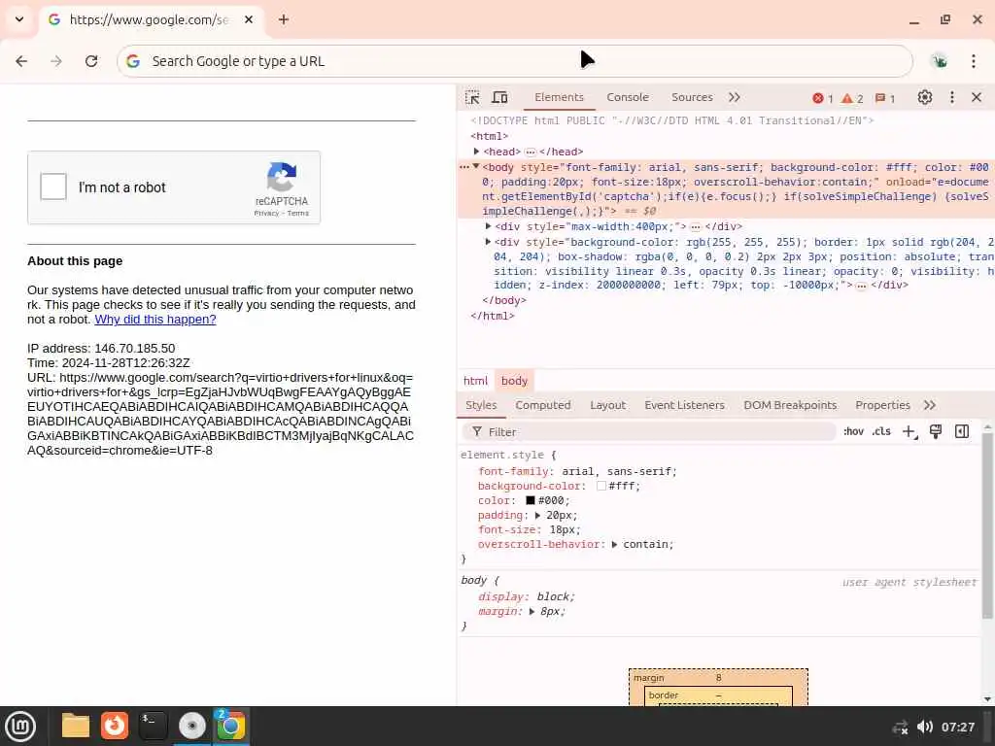This screenshot has width=995, height=746.
Task: Open the Files folder taskbar icon
Action: click(x=76, y=726)
